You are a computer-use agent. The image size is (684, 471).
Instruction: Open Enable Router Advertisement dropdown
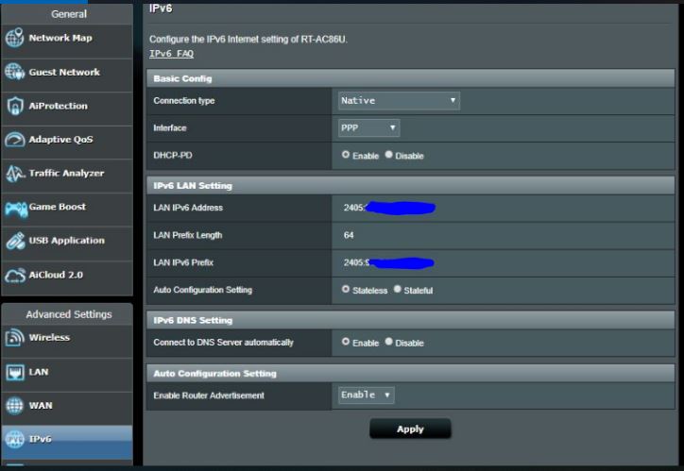pyautogui.click(x=366, y=395)
